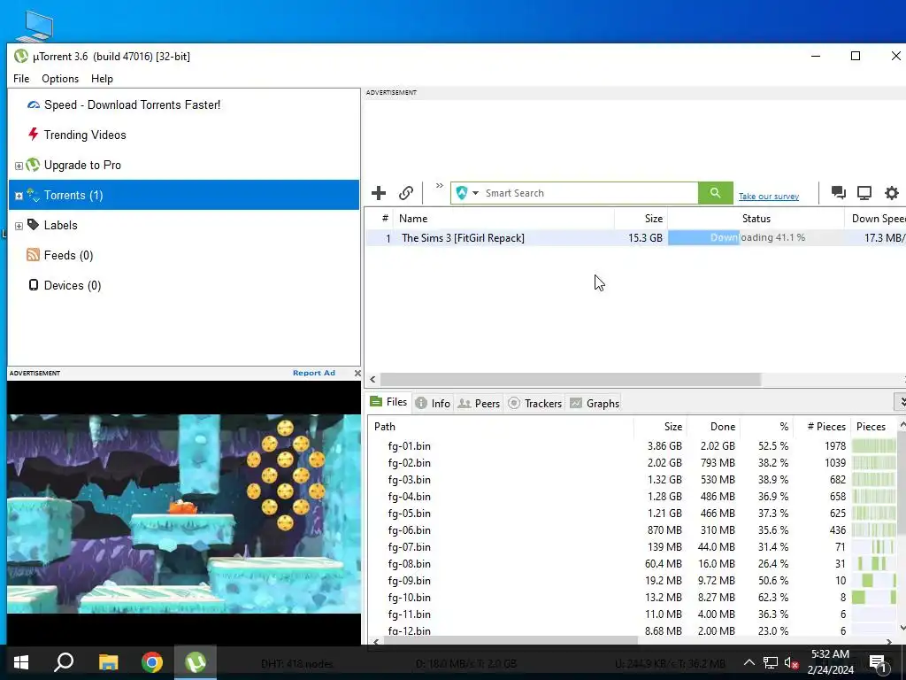
Task: Click the Add Torrent plus icon
Action: pyautogui.click(x=379, y=193)
